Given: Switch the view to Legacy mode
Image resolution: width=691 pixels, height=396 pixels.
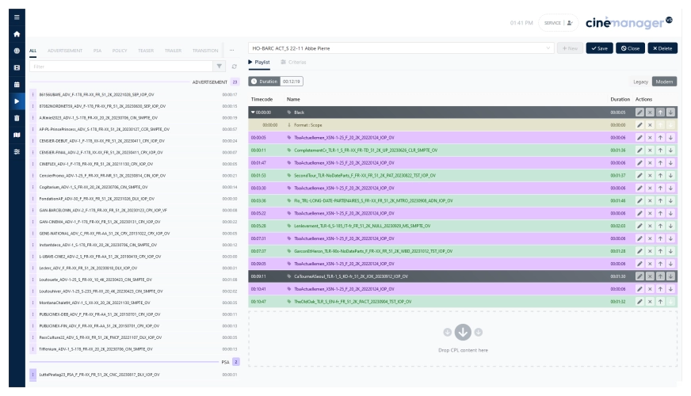Looking at the screenshot, I should pyautogui.click(x=640, y=82).
